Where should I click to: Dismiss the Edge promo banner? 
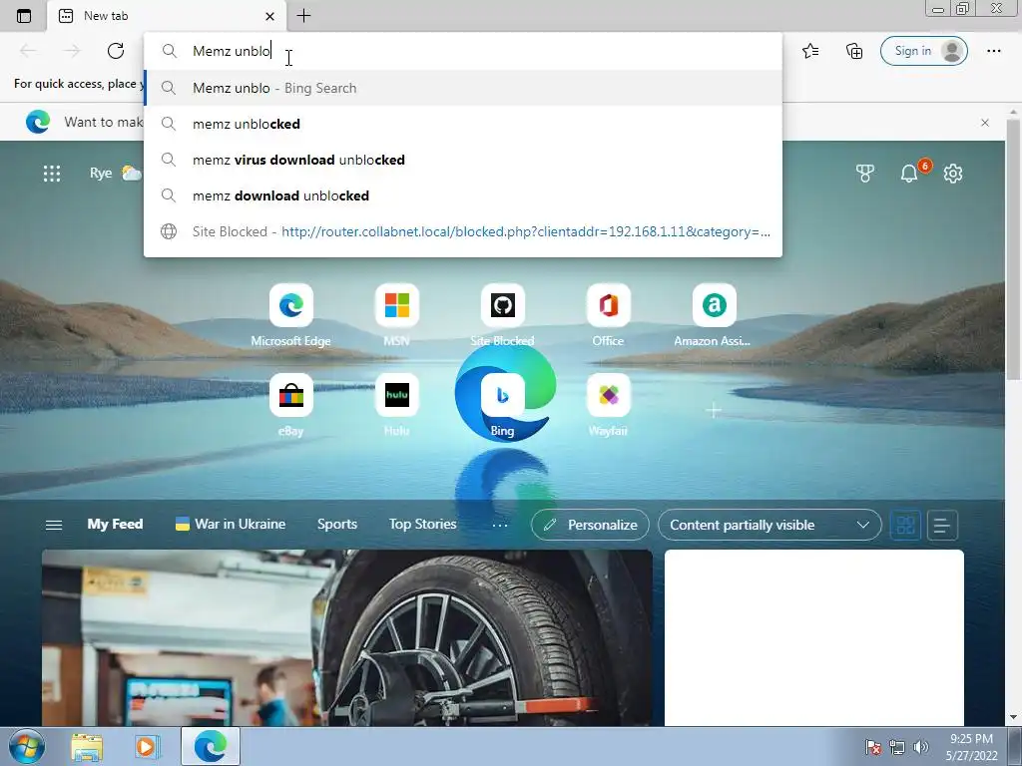pyautogui.click(x=985, y=123)
